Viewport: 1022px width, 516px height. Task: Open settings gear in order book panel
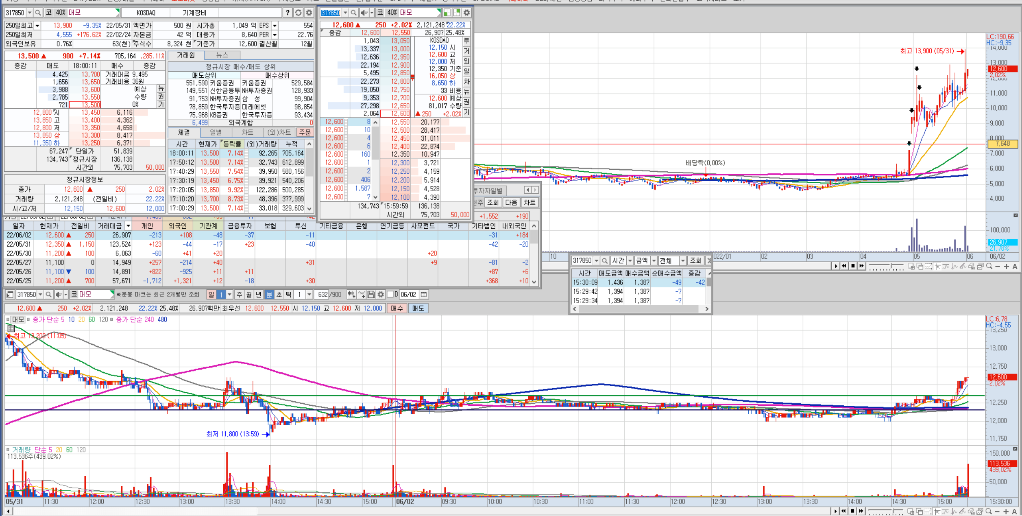pos(466,13)
